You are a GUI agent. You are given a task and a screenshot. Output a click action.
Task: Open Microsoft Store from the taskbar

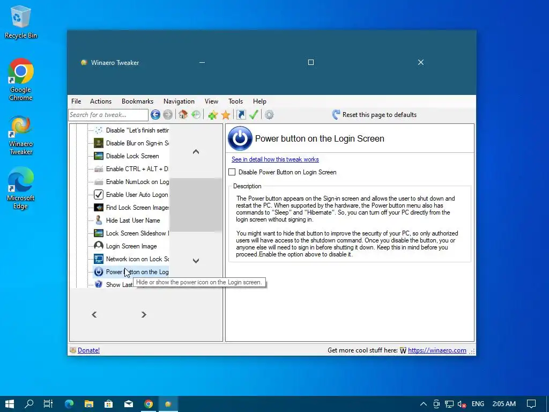point(108,404)
